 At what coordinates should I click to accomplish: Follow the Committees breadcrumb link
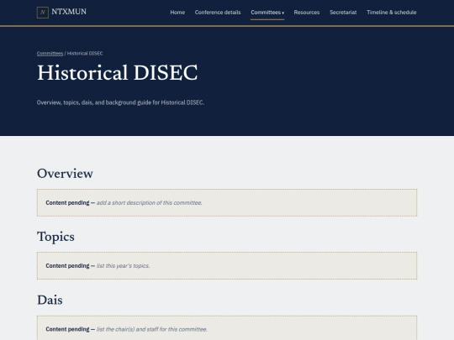tap(50, 54)
